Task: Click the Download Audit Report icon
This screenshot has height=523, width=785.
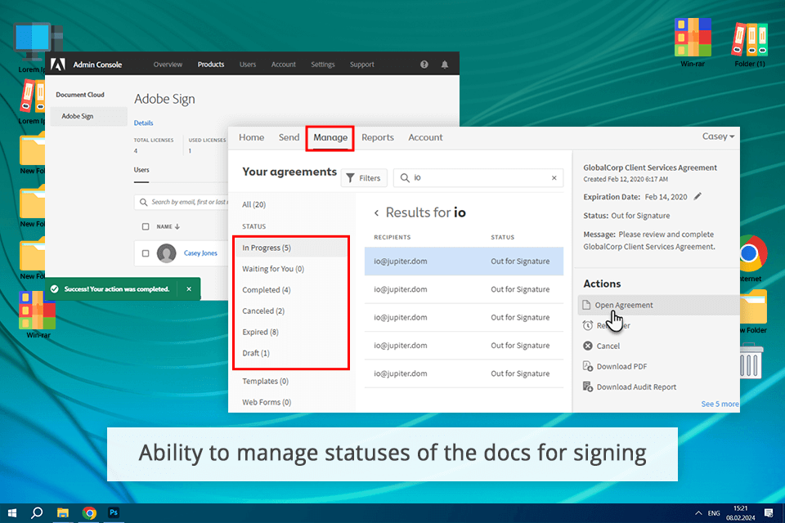Action: [x=588, y=387]
